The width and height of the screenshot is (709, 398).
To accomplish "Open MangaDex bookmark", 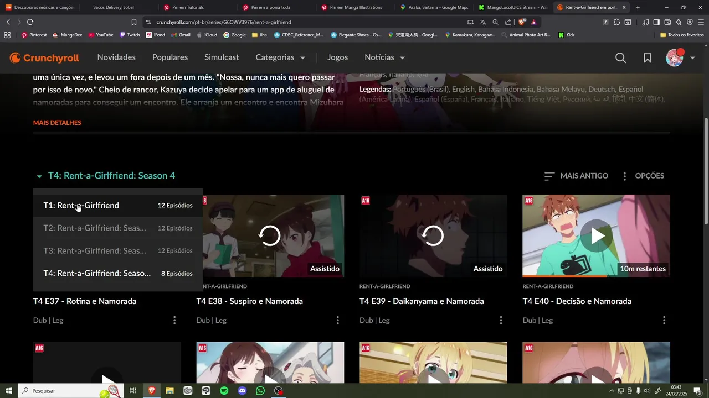I will click(67, 35).
